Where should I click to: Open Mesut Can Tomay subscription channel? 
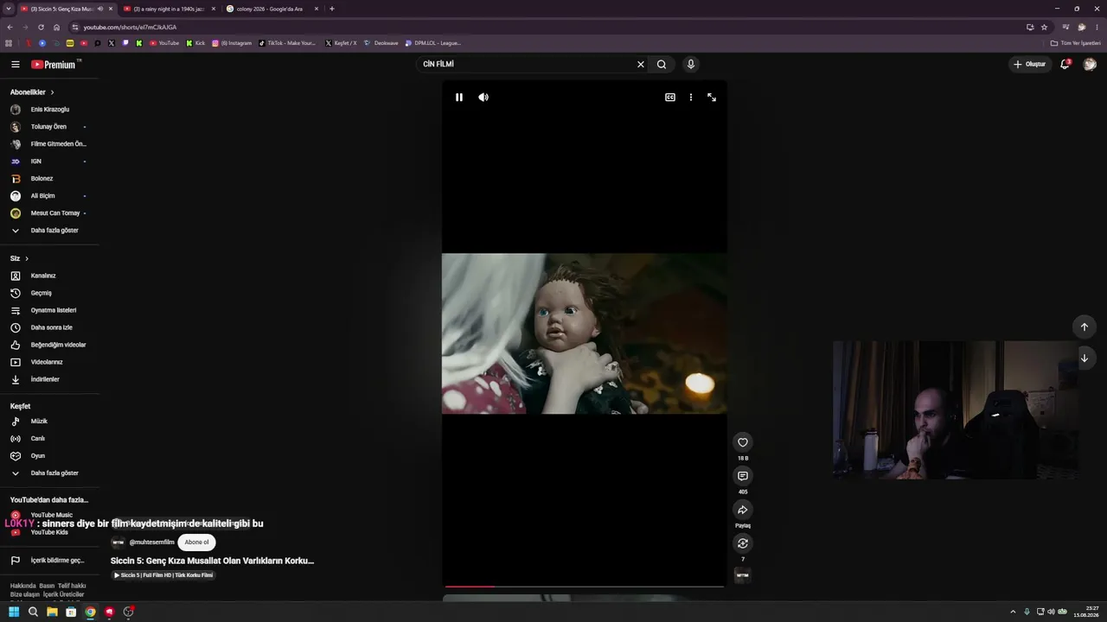click(x=49, y=213)
